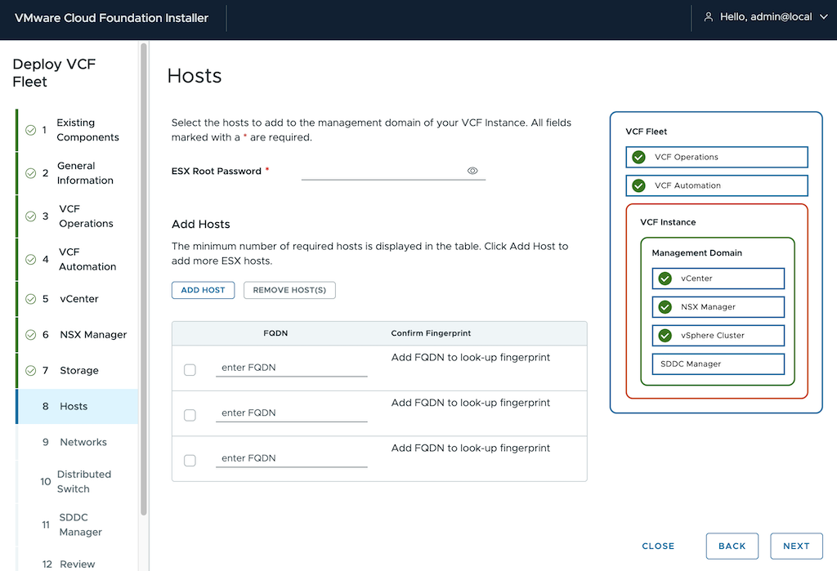
Task: Go to step 2 General Information
Action: coord(77,173)
